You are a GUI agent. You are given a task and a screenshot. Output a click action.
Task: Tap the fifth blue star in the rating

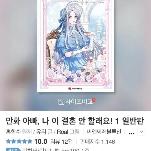tap(30, 141)
